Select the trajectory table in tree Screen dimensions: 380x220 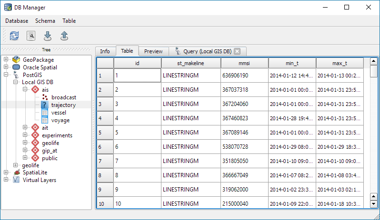click(63, 105)
